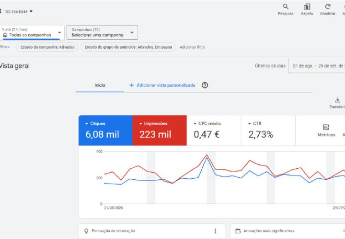Screen dimensions: 345x239
Task: Click the Estado da campanha: Ativadas filter chip
Action: (47, 47)
